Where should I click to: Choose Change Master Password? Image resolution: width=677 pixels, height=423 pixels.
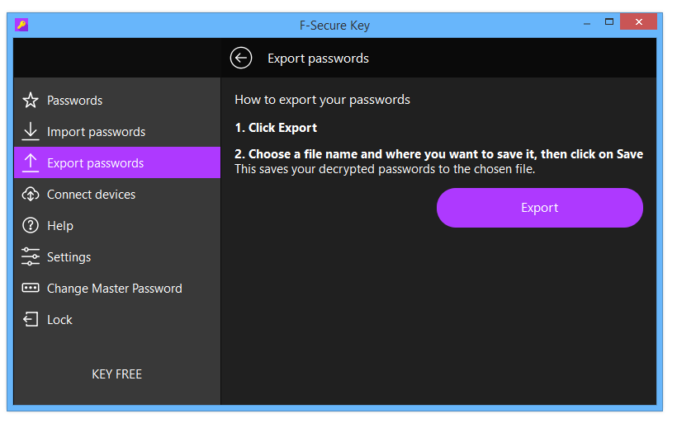pyautogui.click(x=117, y=288)
